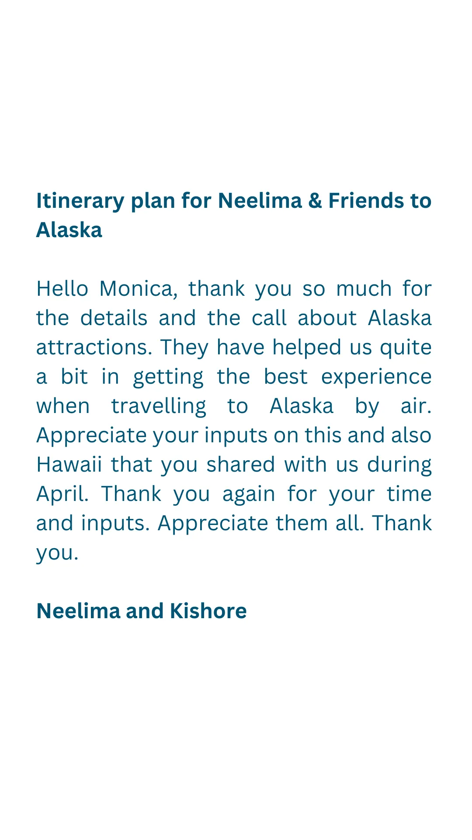Select the word 'Appreciate' before 'your inputs'
The image size is (472, 840).
click(91, 436)
